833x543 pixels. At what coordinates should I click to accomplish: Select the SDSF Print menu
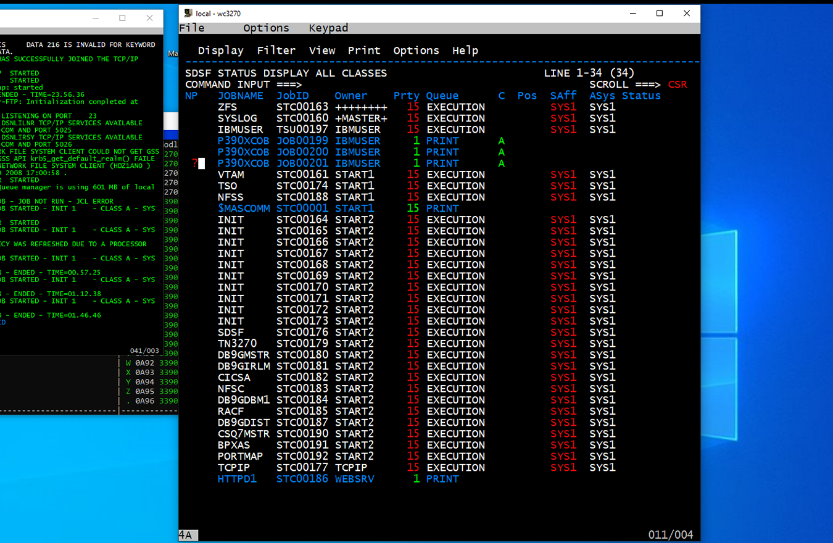363,51
